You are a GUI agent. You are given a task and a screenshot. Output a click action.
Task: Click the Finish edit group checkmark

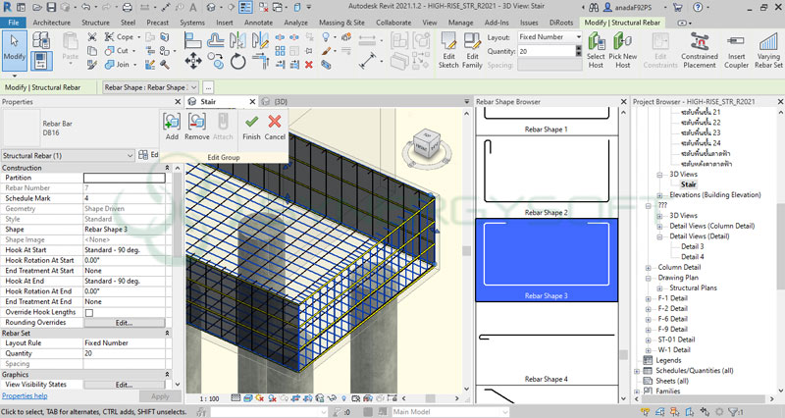(x=252, y=123)
